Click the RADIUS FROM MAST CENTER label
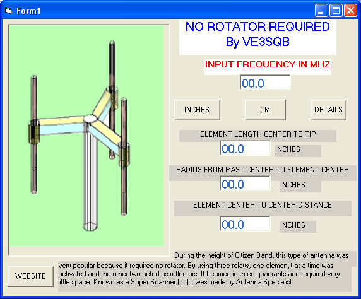The height and width of the screenshot is (299, 361). pos(263,170)
